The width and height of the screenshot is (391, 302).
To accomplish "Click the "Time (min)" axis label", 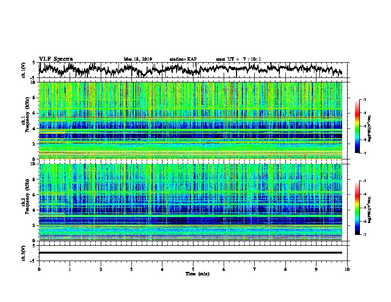I will pos(197,274).
